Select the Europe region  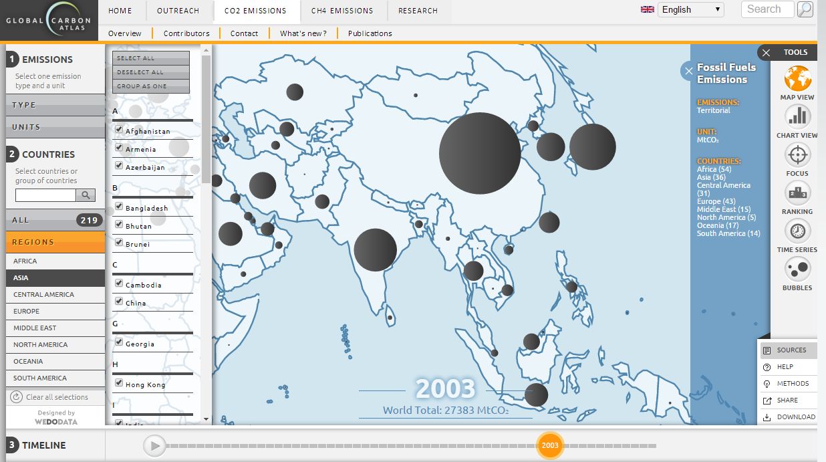[55, 312]
